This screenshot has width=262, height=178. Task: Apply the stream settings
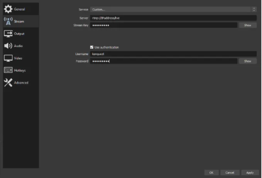[250, 172]
